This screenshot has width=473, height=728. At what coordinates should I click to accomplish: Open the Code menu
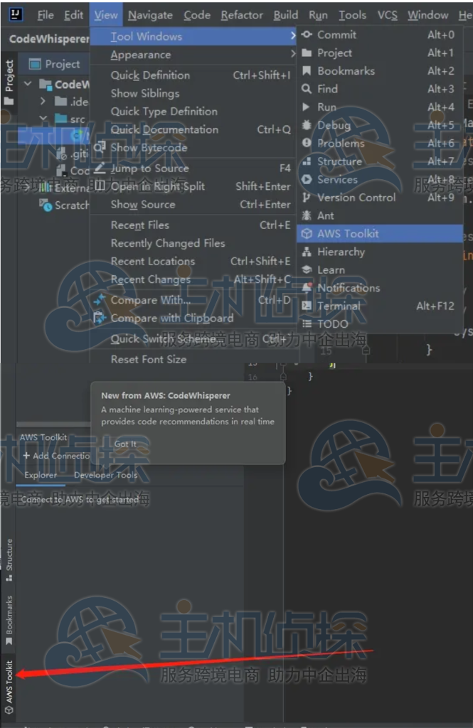tap(196, 15)
